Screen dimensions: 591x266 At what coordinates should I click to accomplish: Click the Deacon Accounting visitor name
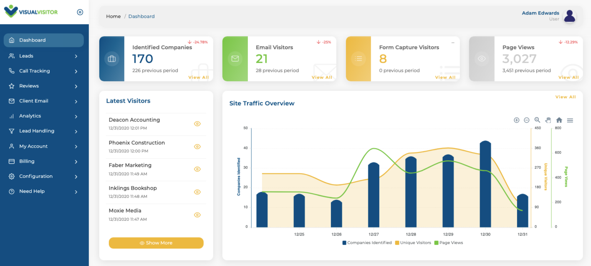134,120
